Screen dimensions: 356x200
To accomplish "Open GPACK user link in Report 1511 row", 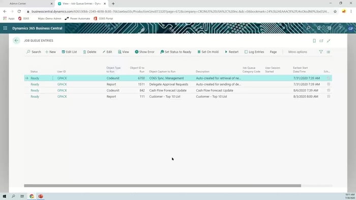I will pos(62,84).
